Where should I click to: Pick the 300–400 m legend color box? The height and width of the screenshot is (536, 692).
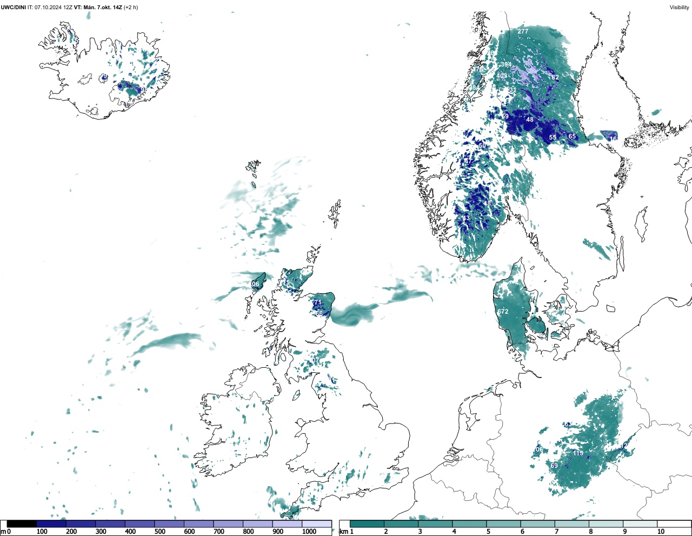[110, 524]
